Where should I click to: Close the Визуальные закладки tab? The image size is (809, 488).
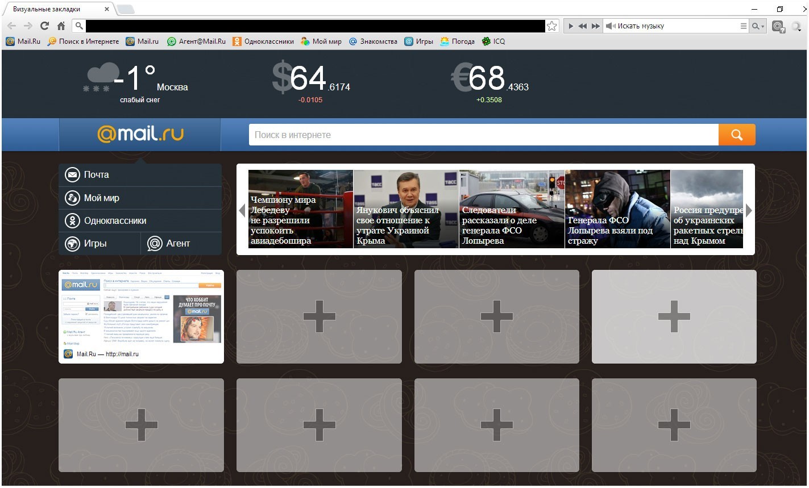click(x=107, y=10)
